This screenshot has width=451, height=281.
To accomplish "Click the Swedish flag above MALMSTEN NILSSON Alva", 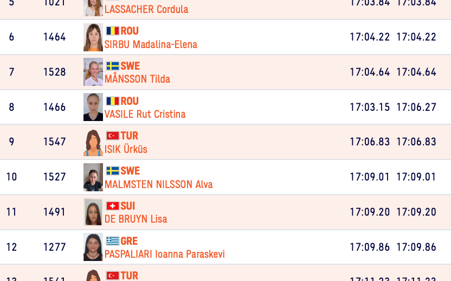I will tap(112, 171).
